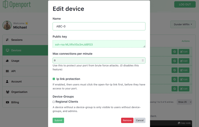
Task: Click Submit to save the device
Action: (x=58, y=120)
